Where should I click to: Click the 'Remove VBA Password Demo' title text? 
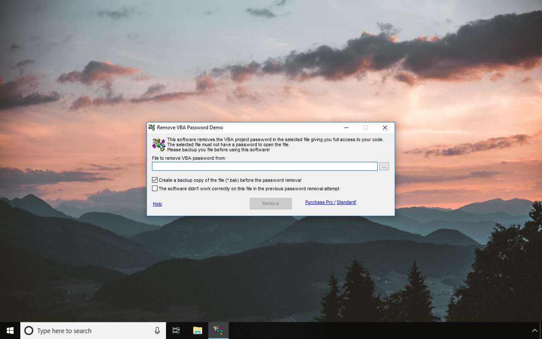click(x=190, y=128)
